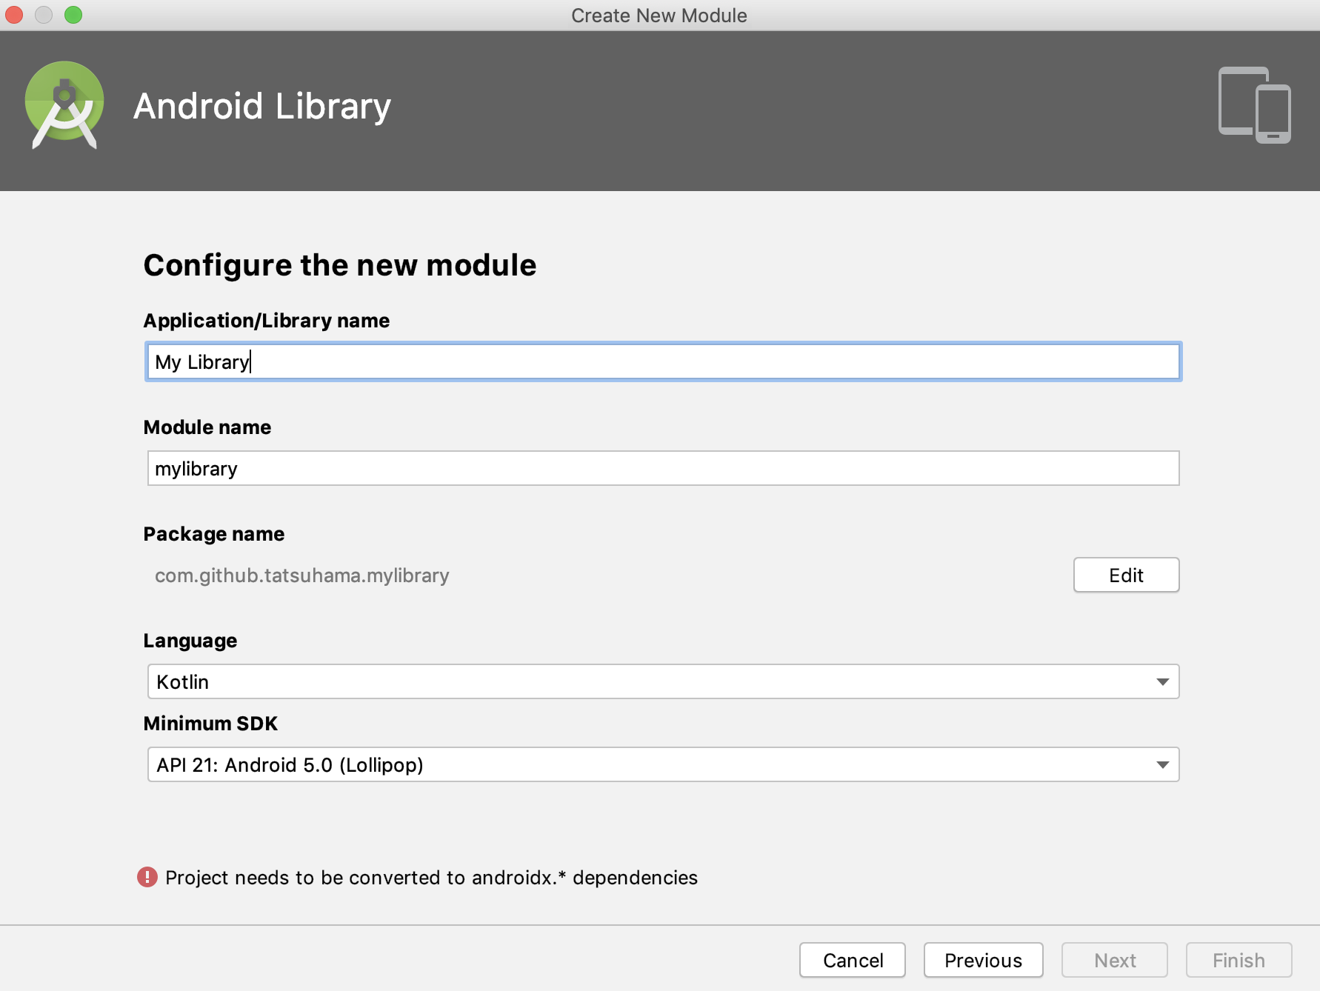Screen dimensions: 1320x991
Task: Expand the Minimum SDK dropdown
Action: click(663, 764)
